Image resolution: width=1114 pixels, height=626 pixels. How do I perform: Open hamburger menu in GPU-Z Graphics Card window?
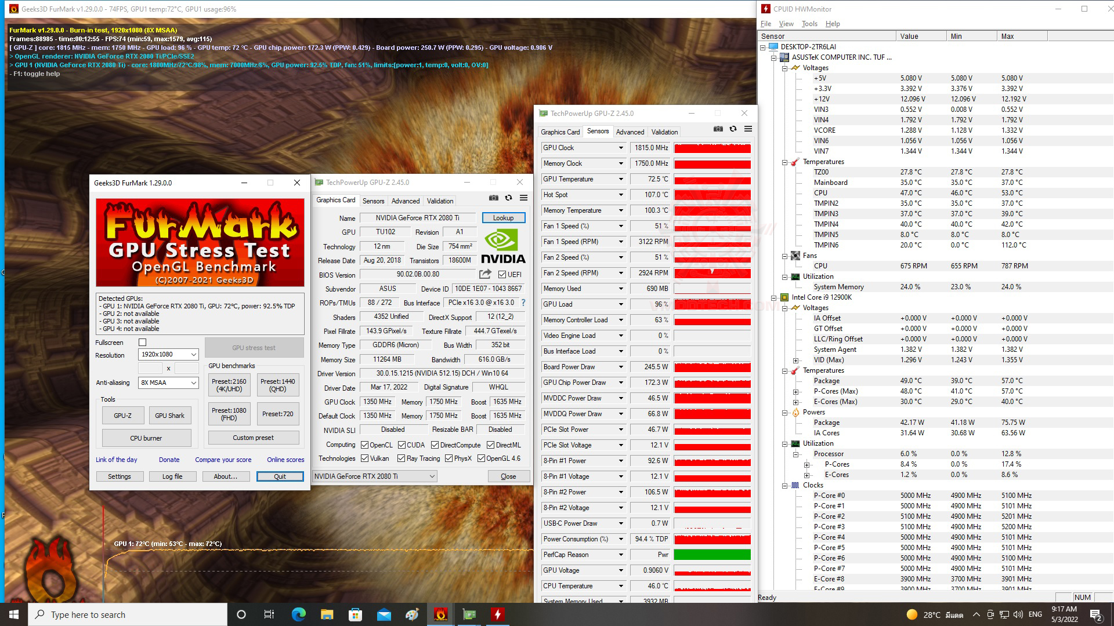(523, 198)
